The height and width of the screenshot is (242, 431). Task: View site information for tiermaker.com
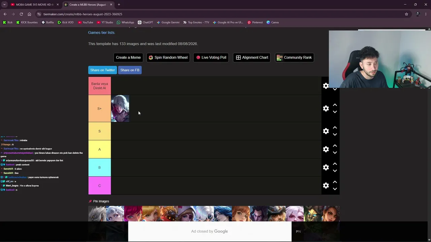point(39,14)
